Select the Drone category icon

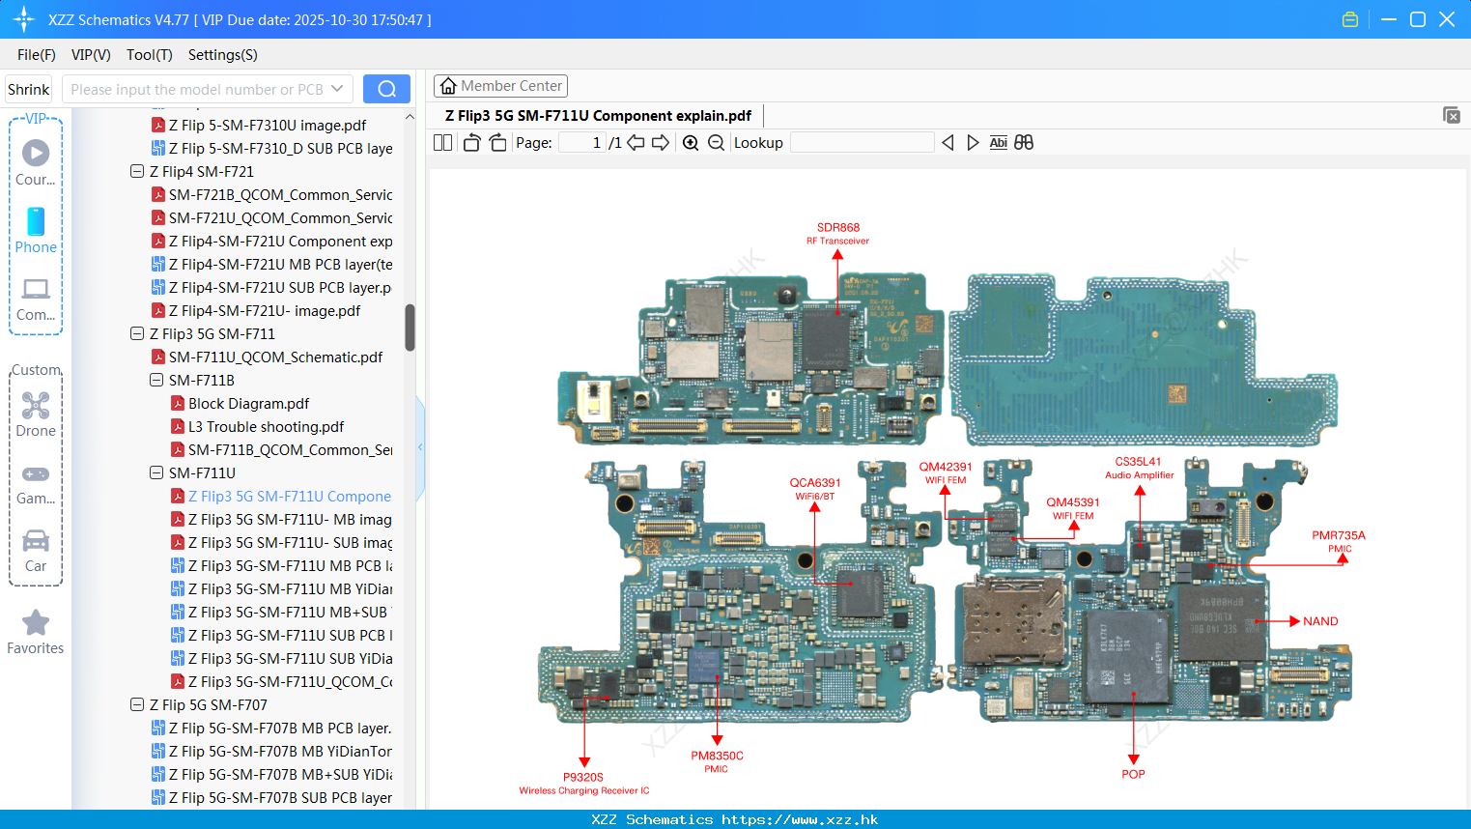(36, 414)
